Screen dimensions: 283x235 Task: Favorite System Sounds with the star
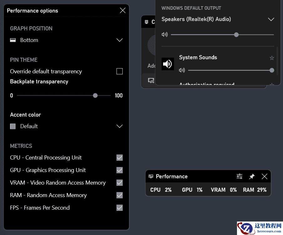(x=272, y=58)
